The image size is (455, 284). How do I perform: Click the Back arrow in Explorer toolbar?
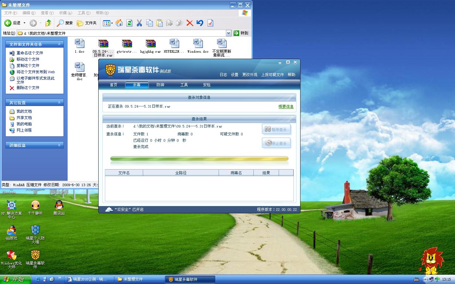[x=8, y=23]
